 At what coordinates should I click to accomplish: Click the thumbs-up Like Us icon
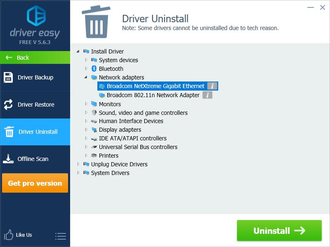coord(8,235)
